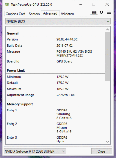The image size is (116, 158).
Task: Select the Default power value 175.0 W
Action: [63, 83]
